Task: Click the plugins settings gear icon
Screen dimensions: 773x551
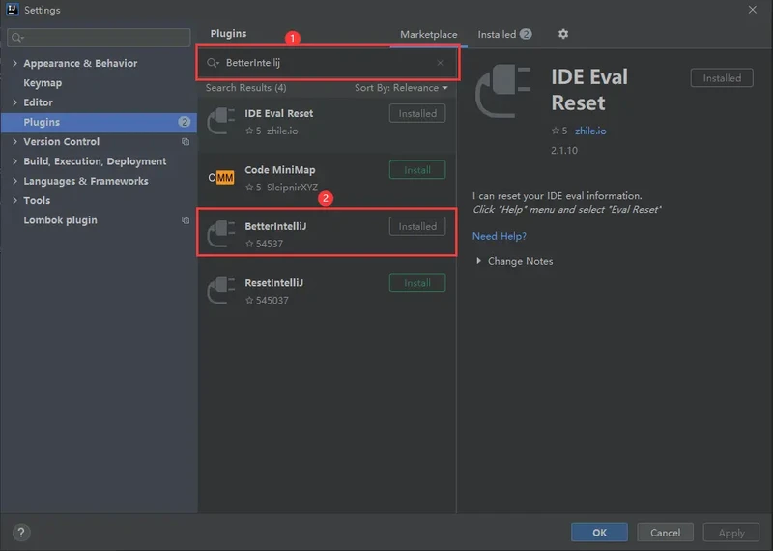Action: coord(563,34)
